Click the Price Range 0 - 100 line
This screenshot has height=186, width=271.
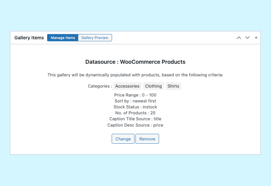pos(135,95)
